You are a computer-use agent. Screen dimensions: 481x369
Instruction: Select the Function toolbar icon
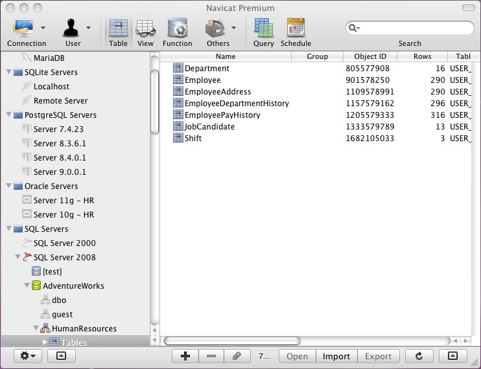(178, 28)
